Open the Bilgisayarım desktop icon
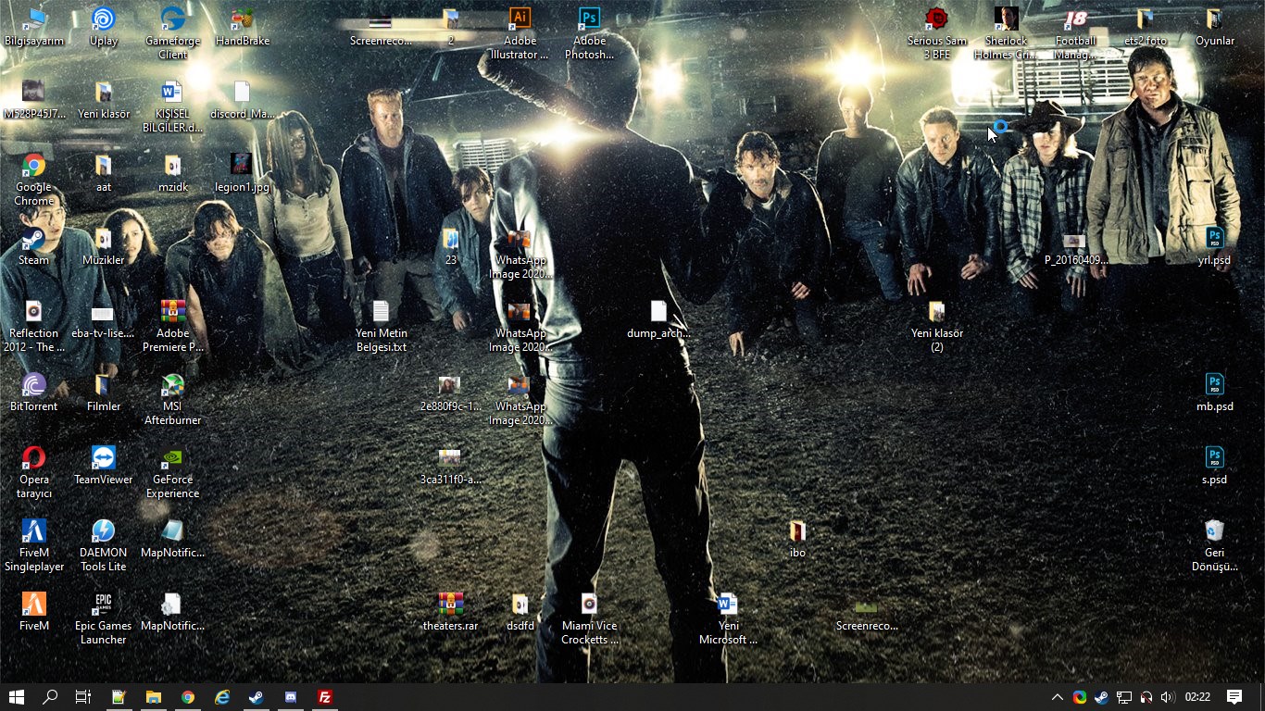Screen dimensions: 1265x711 pos(34,27)
